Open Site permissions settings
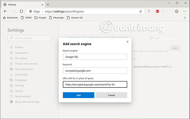The width and height of the screenshot is (190, 119). [x=21, y=69]
